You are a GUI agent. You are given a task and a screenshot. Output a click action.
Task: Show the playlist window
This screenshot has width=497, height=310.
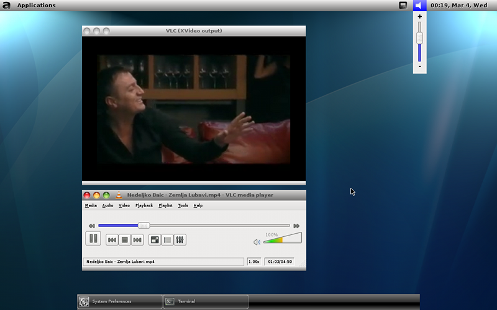click(x=167, y=240)
